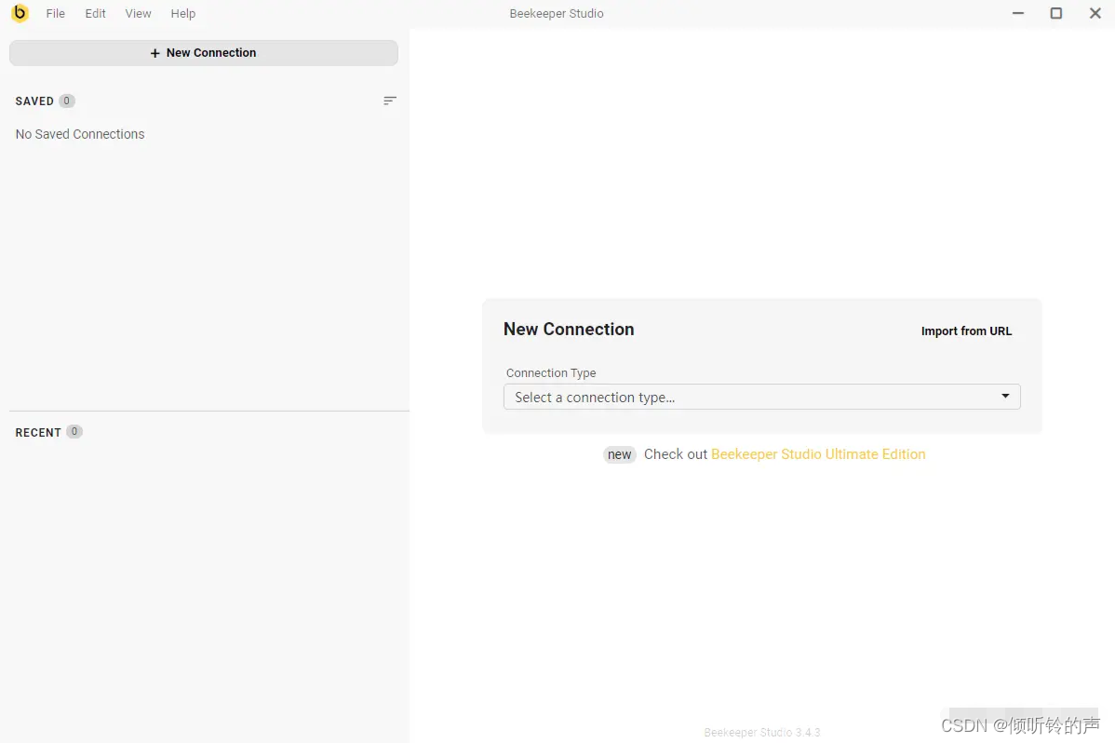Follow the Beekeeper Studio Ultimate Edition link
Screen dimensions: 1115x743
818,454
